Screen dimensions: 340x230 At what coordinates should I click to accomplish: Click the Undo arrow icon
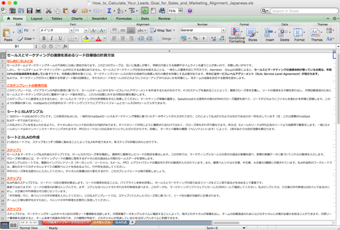click(85, 11)
